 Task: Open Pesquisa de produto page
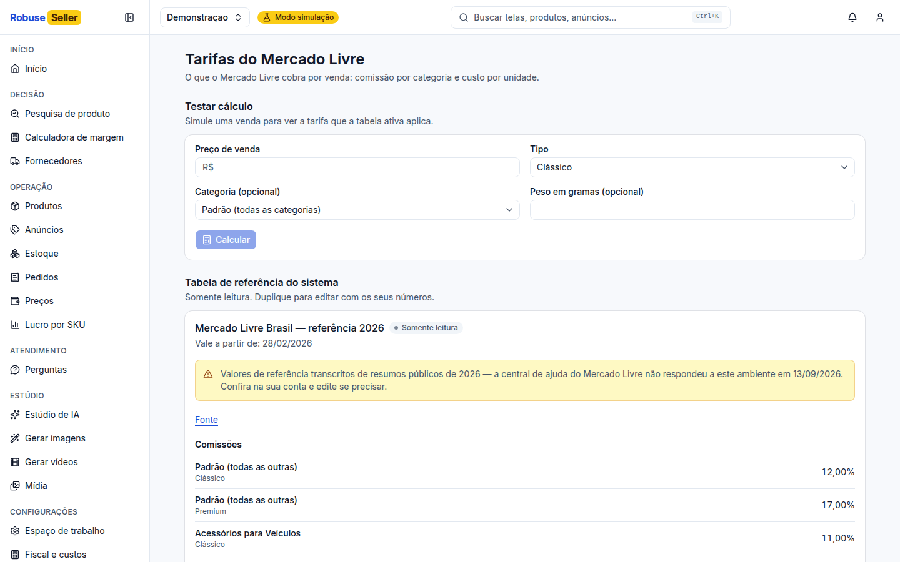pyautogui.click(x=75, y=114)
